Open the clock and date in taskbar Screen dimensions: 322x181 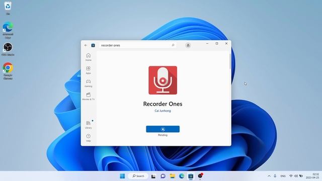312,176
